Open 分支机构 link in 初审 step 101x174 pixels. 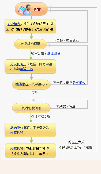27,44
